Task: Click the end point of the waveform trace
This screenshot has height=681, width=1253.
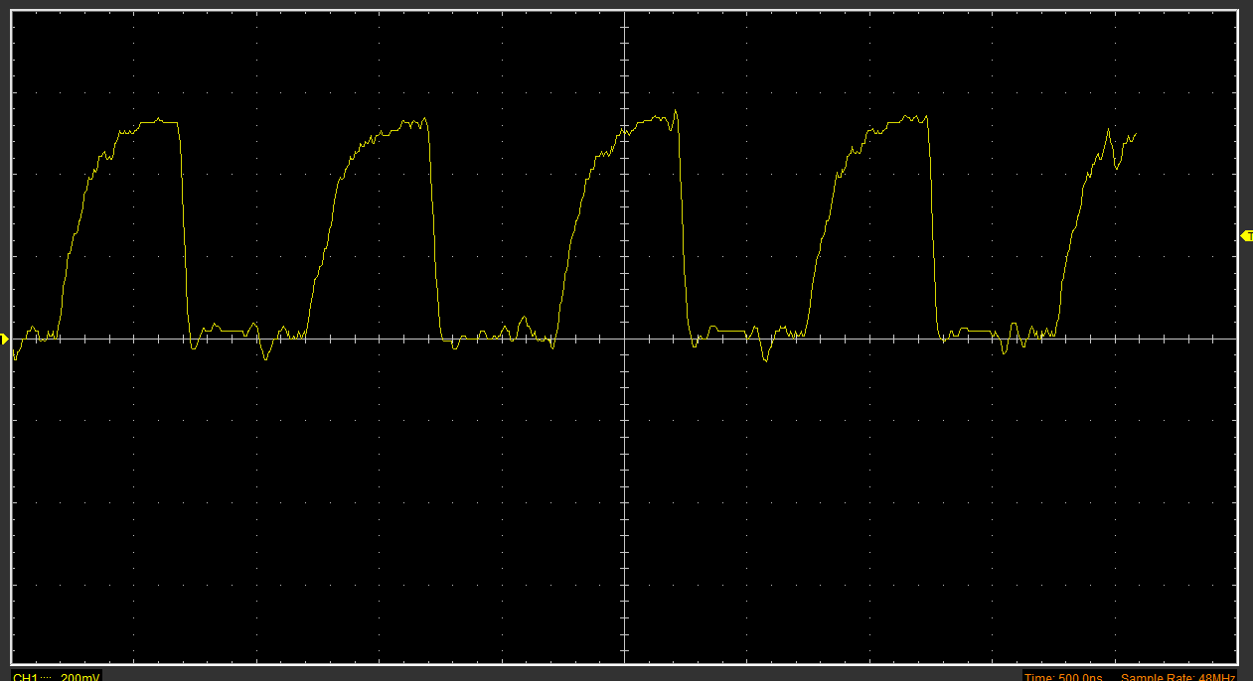Action: click(1135, 134)
